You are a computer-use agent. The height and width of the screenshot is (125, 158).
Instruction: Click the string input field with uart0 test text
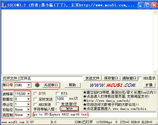pyautogui.click(x=95, y=115)
